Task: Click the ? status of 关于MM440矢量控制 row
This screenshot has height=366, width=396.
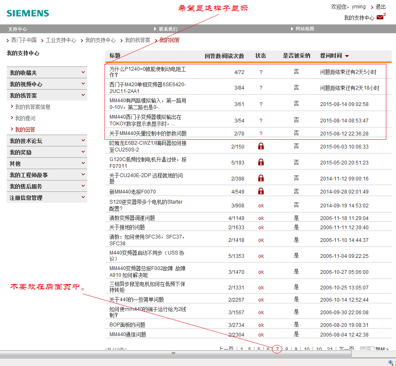Action: pyautogui.click(x=261, y=133)
